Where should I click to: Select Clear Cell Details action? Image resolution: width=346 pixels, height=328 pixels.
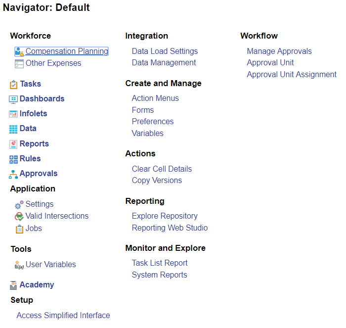[x=162, y=169]
